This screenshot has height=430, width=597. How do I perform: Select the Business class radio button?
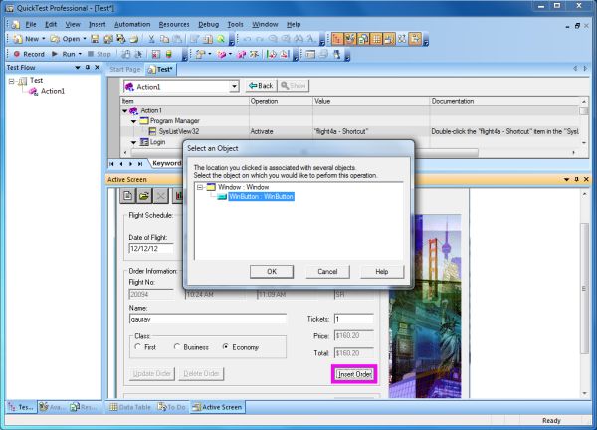pyautogui.click(x=177, y=347)
